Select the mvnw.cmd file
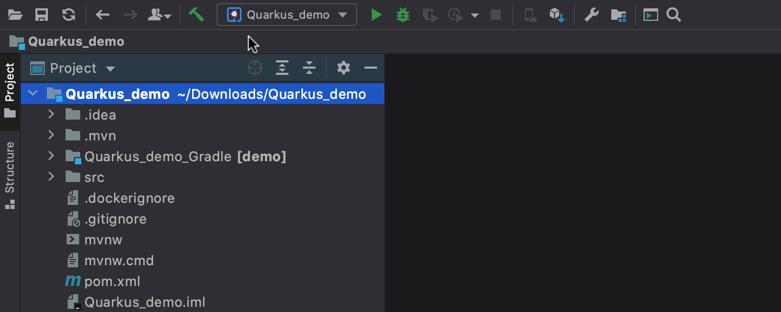The image size is (781, 312). tap(203, 261)
